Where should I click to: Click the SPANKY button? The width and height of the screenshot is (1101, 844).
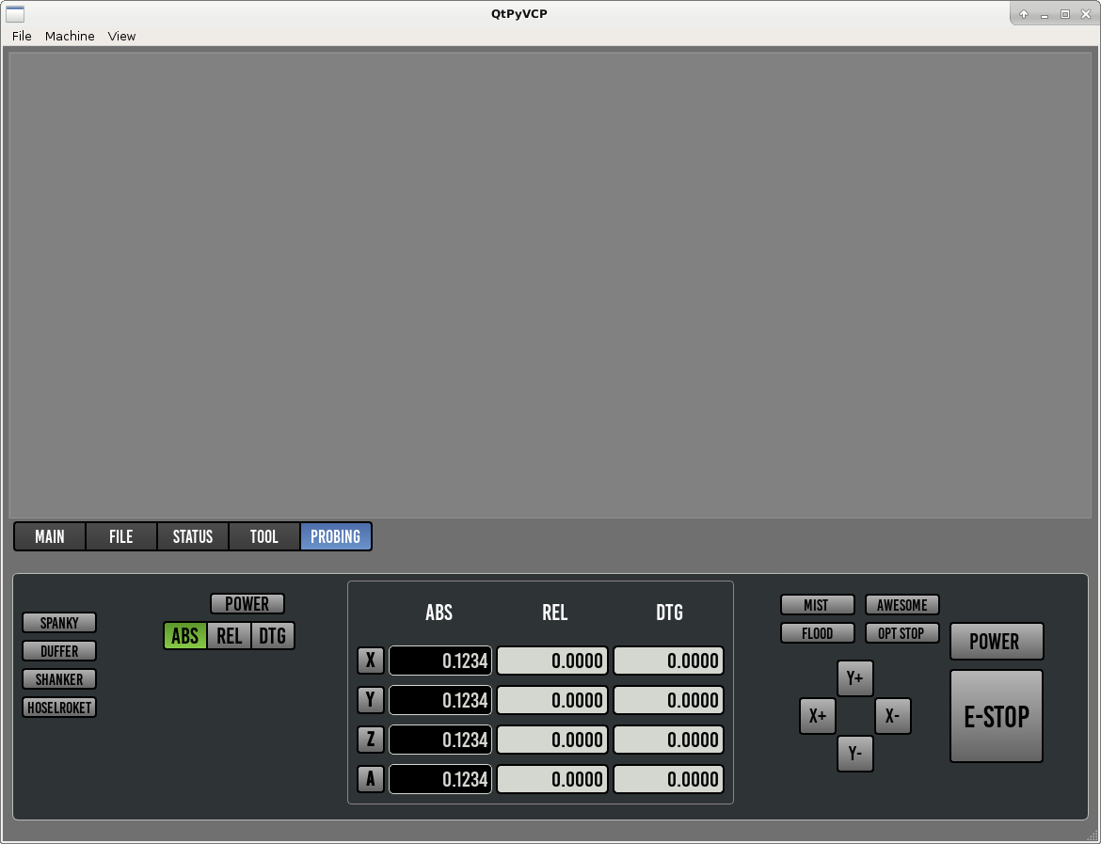[59, 623]
